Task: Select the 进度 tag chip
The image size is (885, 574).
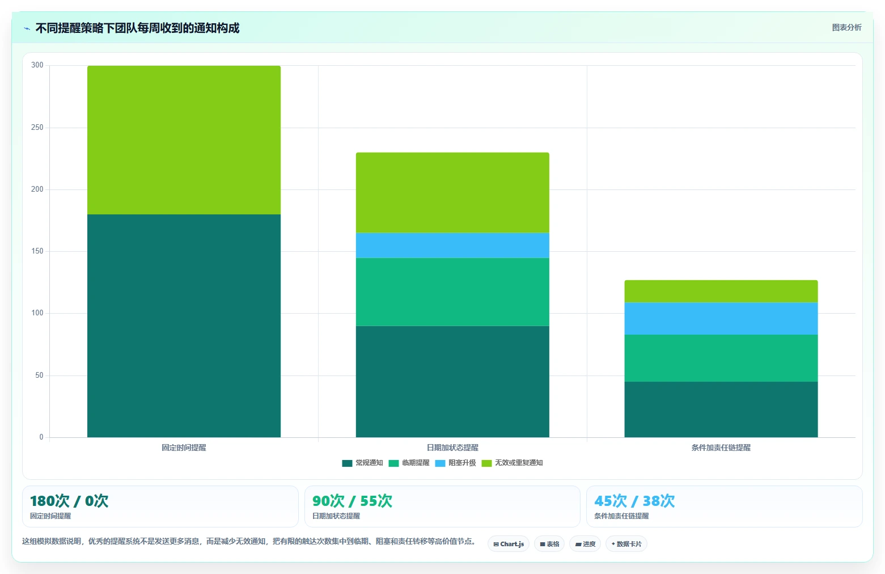Action: pyautogui.click(x=585, y=544)
